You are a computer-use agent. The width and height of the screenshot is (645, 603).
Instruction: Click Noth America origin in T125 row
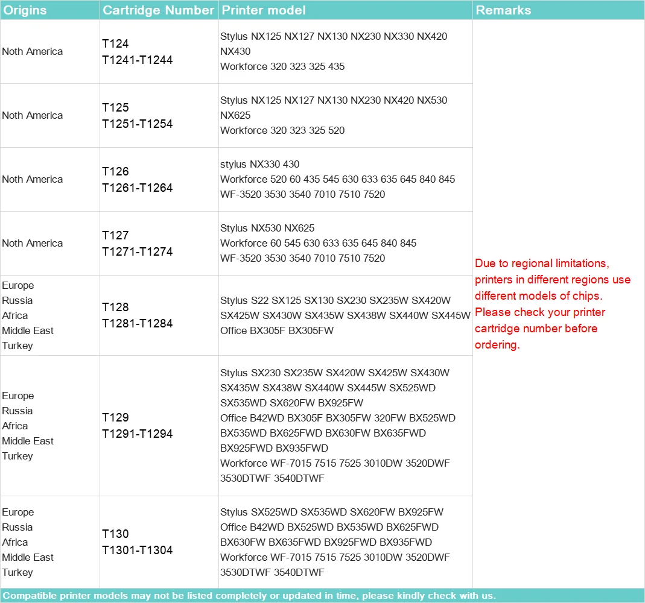coord(33,116)
